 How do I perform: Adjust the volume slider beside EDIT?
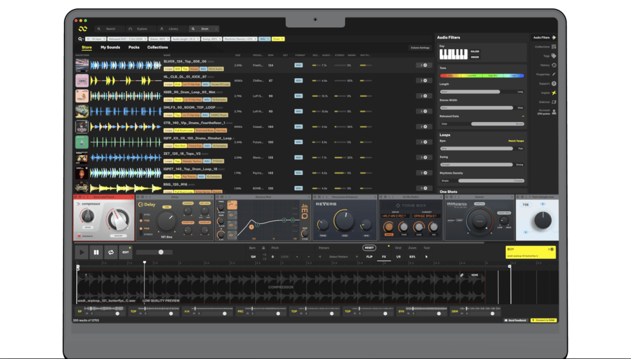(155, 252)
